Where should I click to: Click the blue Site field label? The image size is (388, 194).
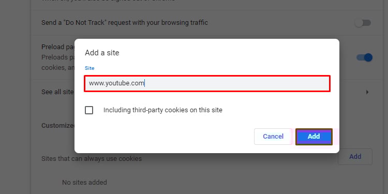click(89, 68)
